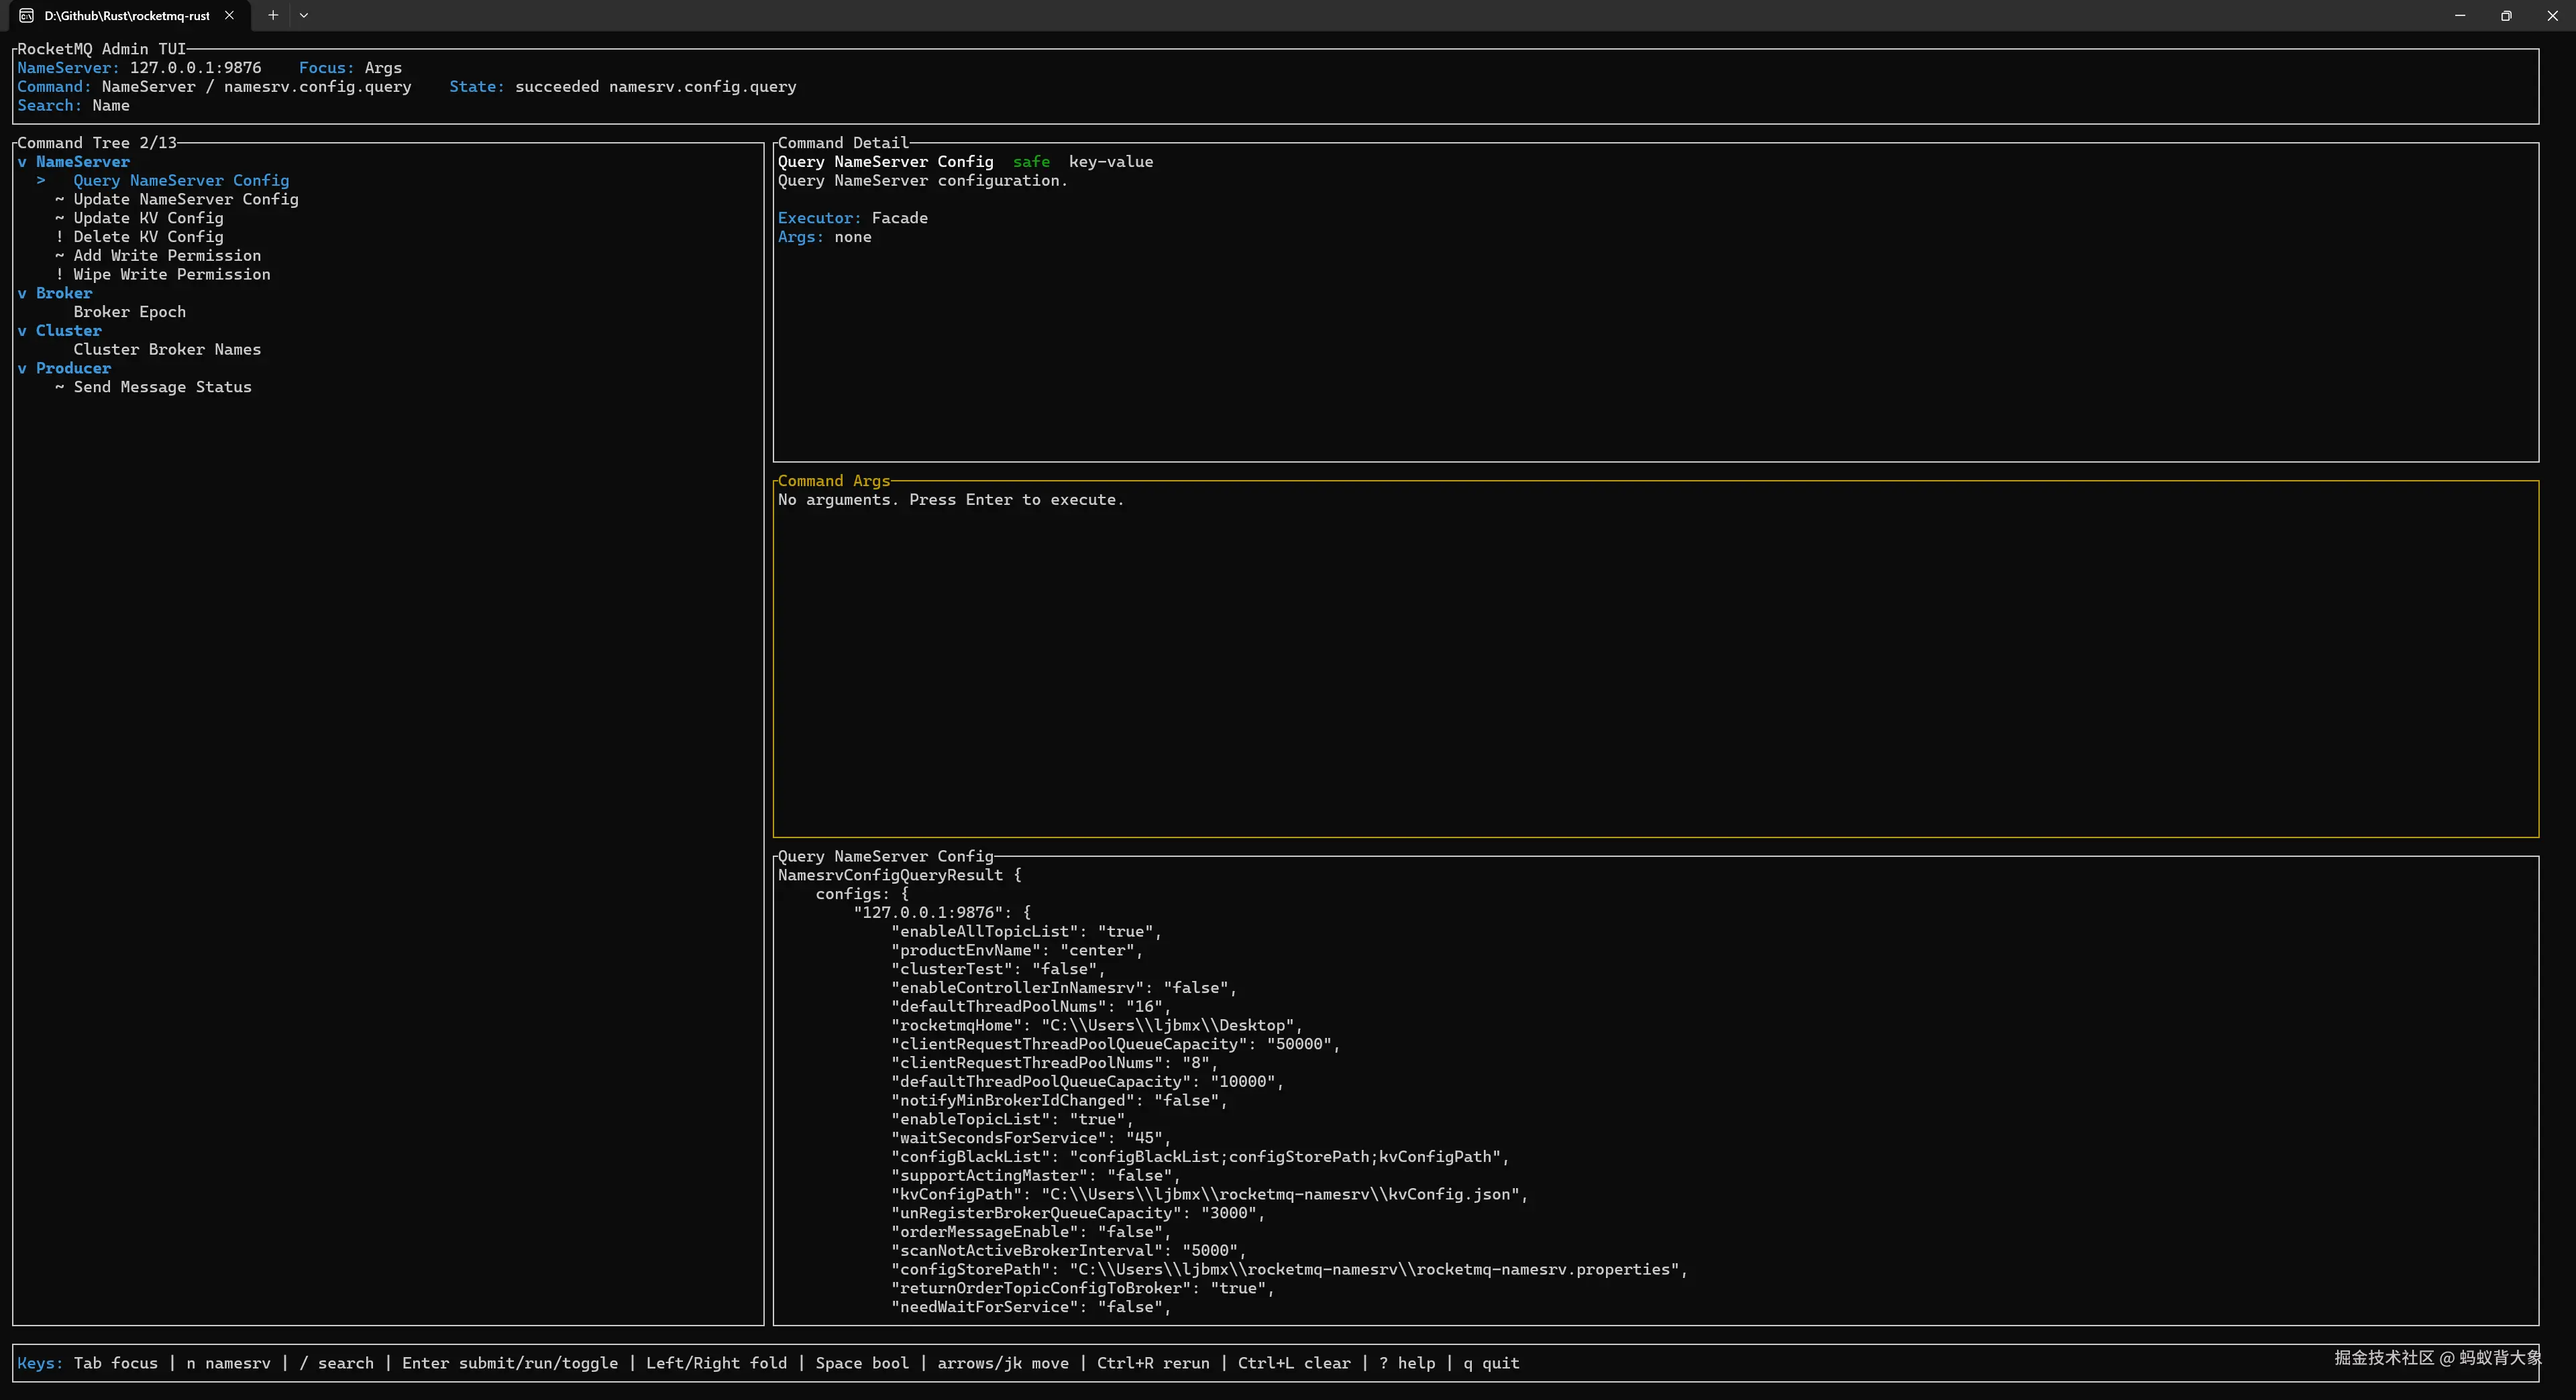Click the enableAllTopicList result line

[1026, 931]
